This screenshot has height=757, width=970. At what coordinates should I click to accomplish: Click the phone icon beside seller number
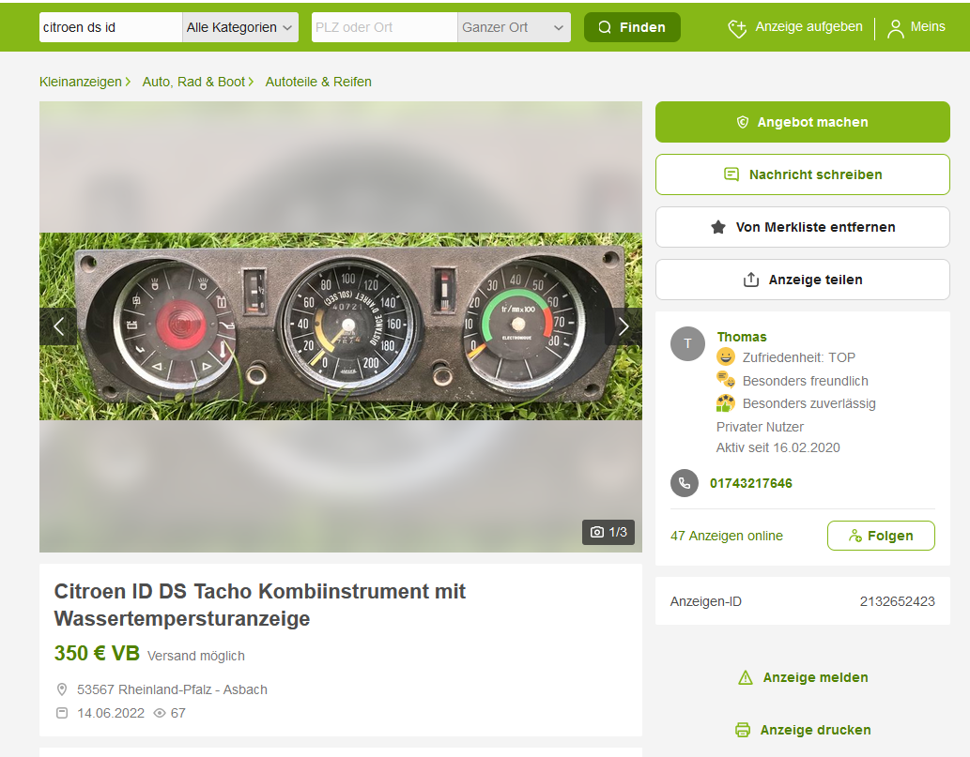[x=685, y=483]
